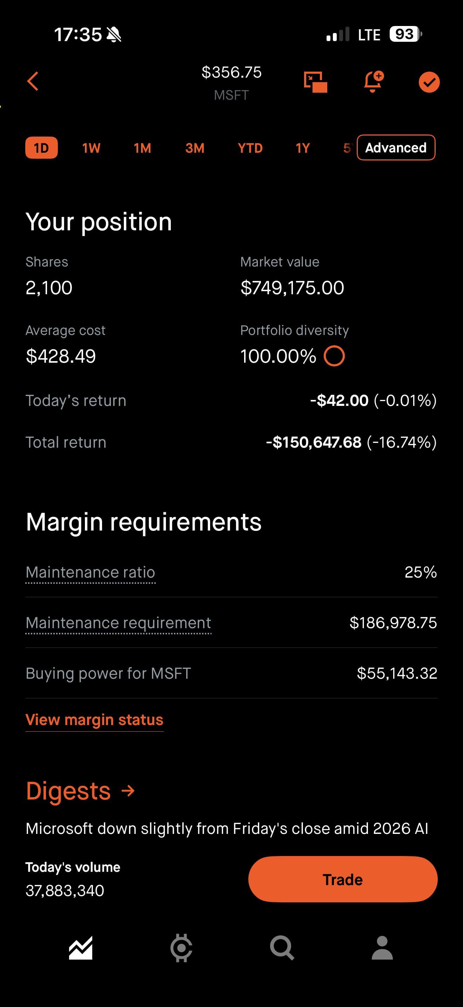The image size is (463, 1007).
Task: Open the account profile icon
Action: [x=382, y=948]
